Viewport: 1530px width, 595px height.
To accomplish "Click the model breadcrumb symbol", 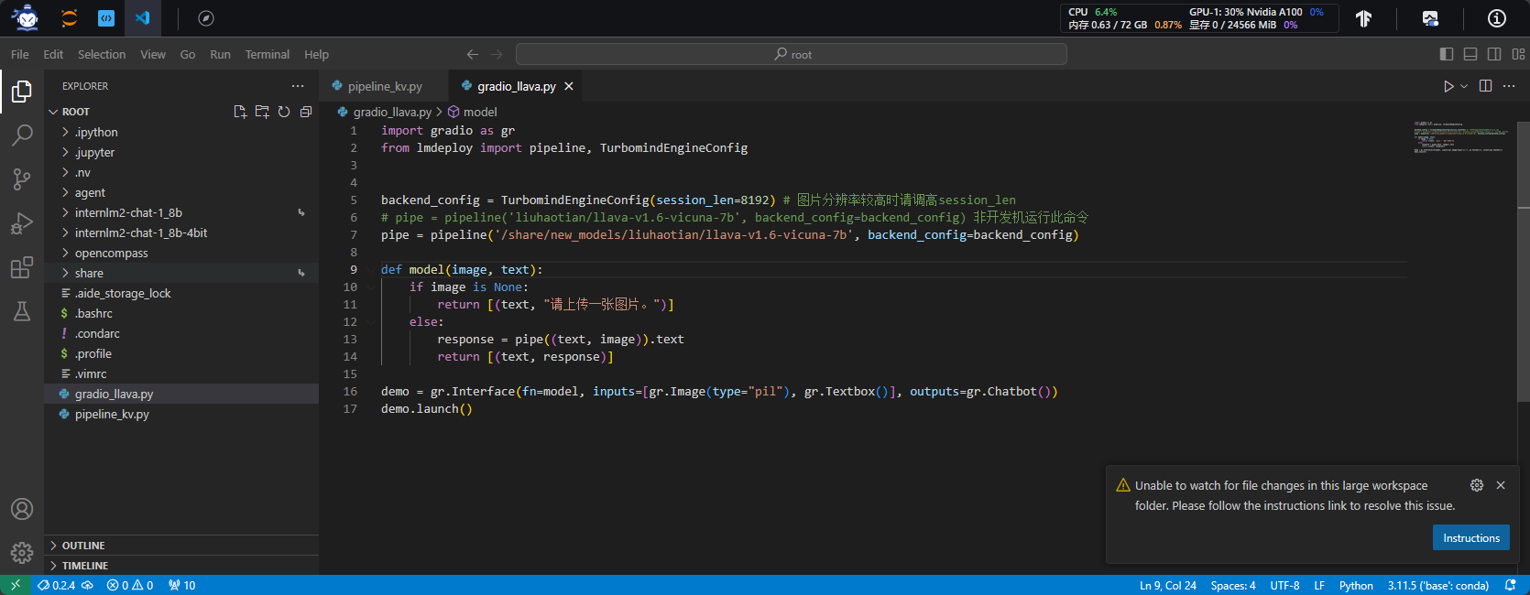I will pos(473,112).
